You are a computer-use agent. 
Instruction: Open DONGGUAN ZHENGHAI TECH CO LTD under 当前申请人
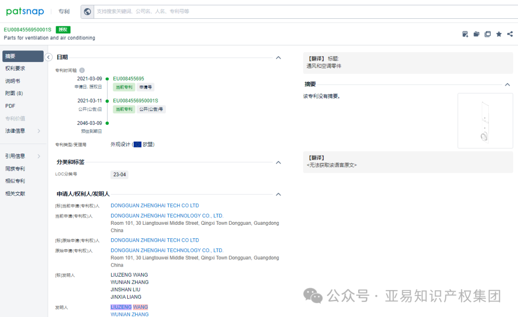coord(154,206)
